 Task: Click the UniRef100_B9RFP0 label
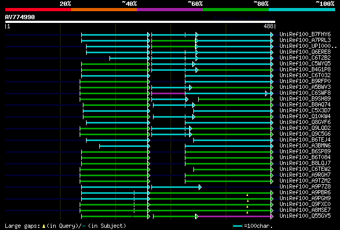(305, 81)
